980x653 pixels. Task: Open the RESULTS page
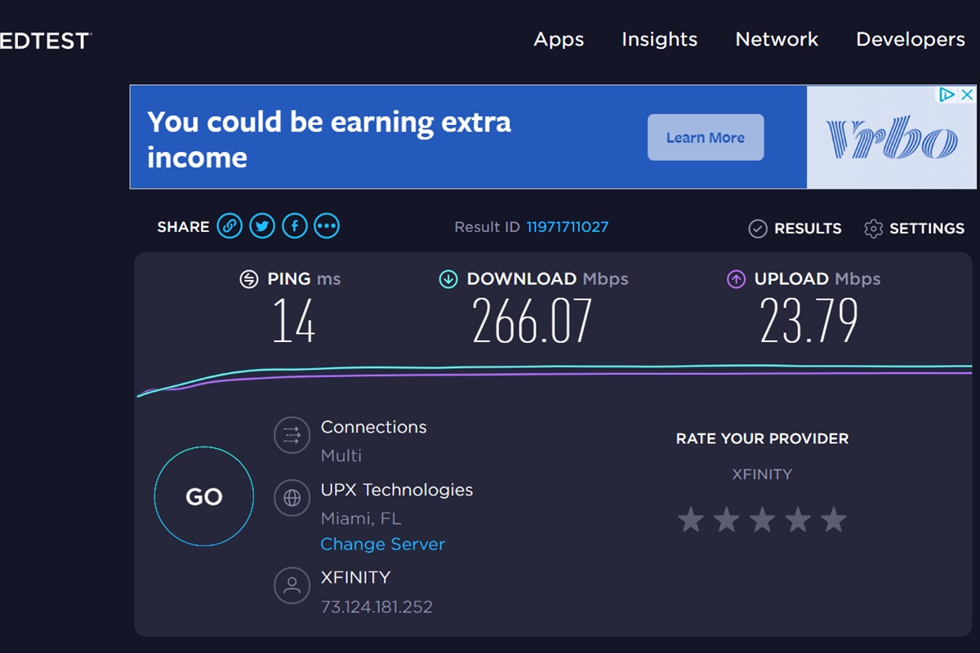808,229
